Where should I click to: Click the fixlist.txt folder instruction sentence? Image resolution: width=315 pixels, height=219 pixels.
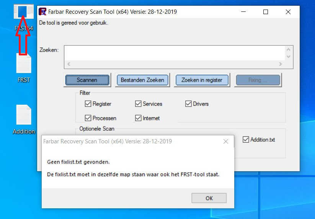133,175
